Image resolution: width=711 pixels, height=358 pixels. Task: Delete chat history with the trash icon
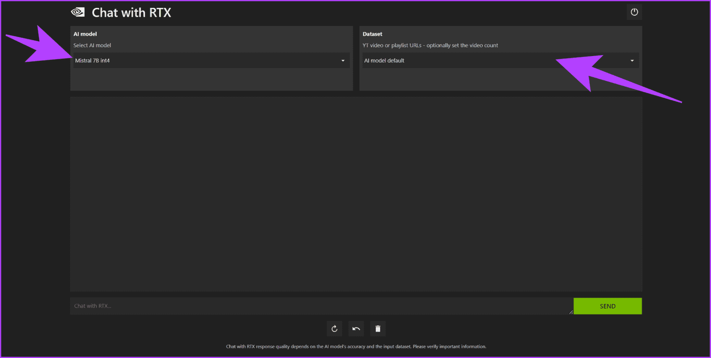378,329
